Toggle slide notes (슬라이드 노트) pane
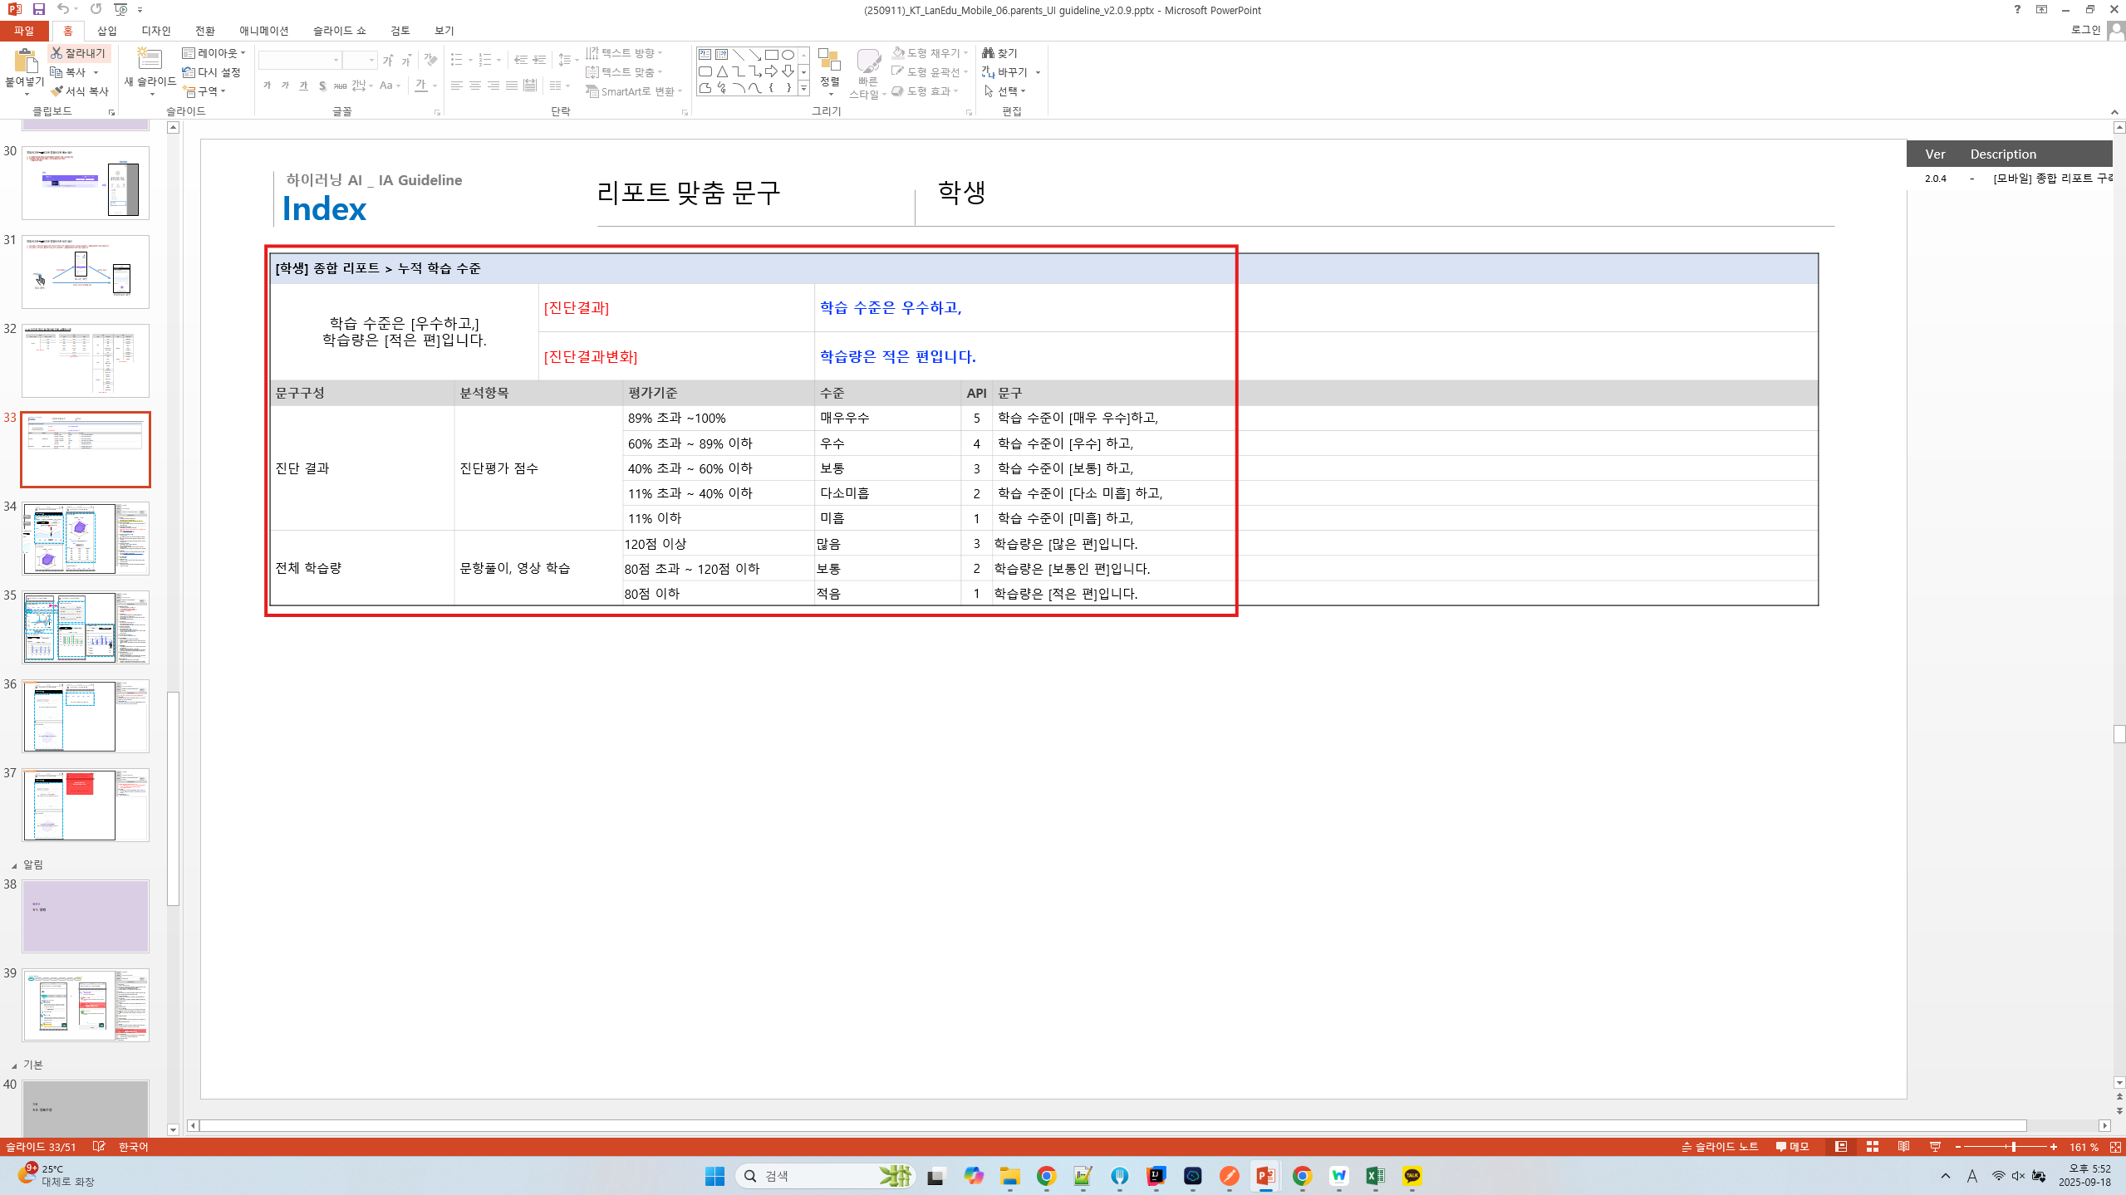Screen dimensions: 2126x1195 (1720, 1147)
